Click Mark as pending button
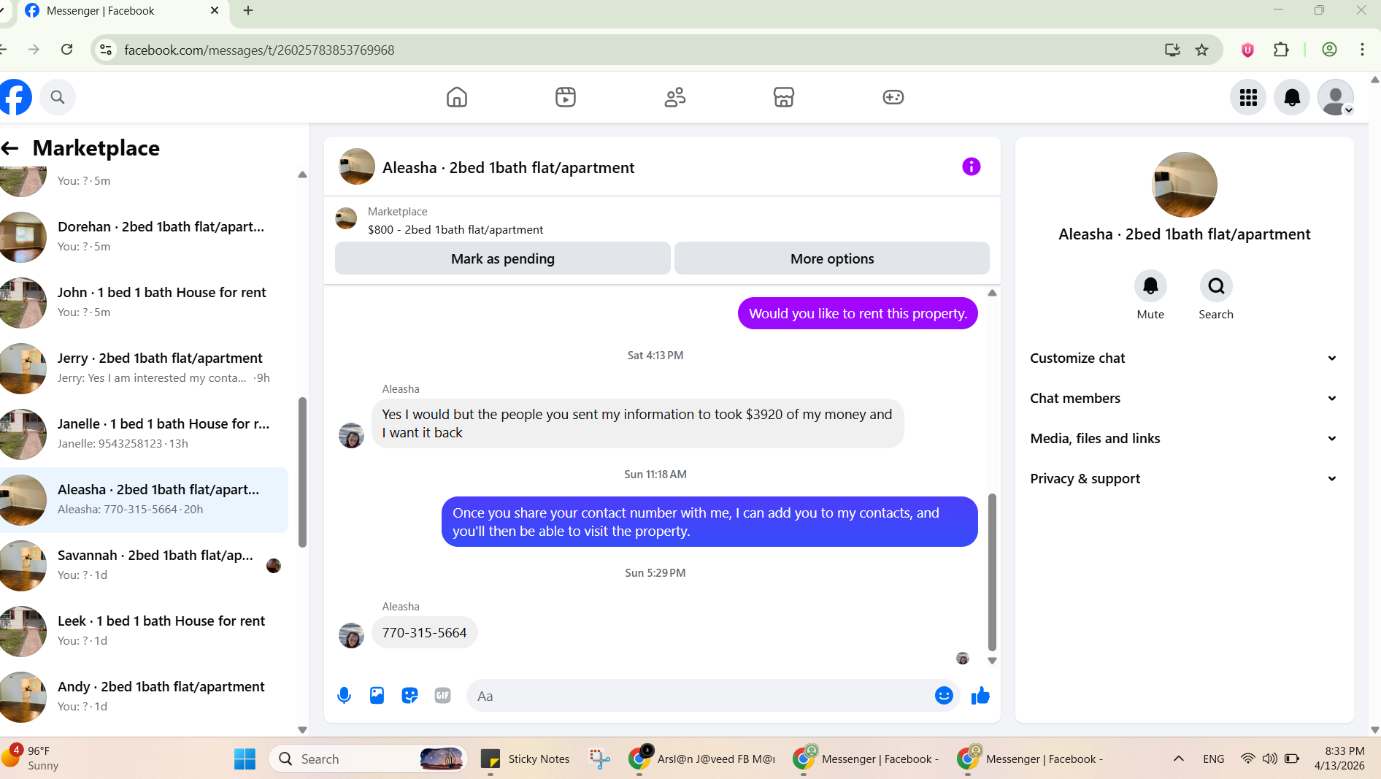 502,258
